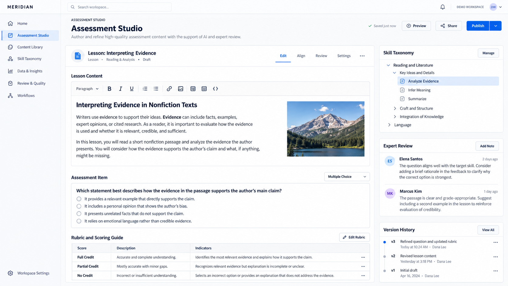Click the lesson document icon
508x286 pixels.
tap(78, 56)
